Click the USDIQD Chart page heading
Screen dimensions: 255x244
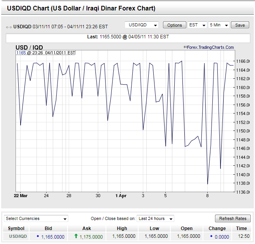tap(81, 8)
